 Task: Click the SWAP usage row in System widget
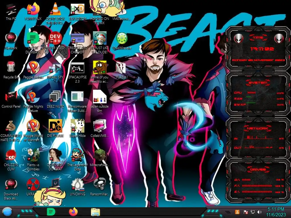[x=259, y=104]
